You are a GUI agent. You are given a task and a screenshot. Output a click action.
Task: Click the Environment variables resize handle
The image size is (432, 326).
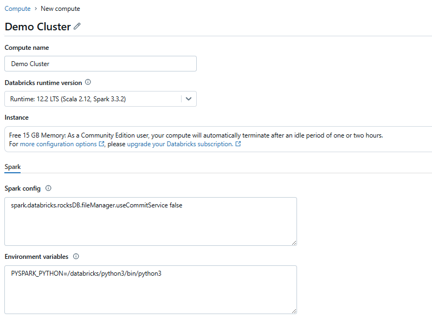tap(294, 311)
